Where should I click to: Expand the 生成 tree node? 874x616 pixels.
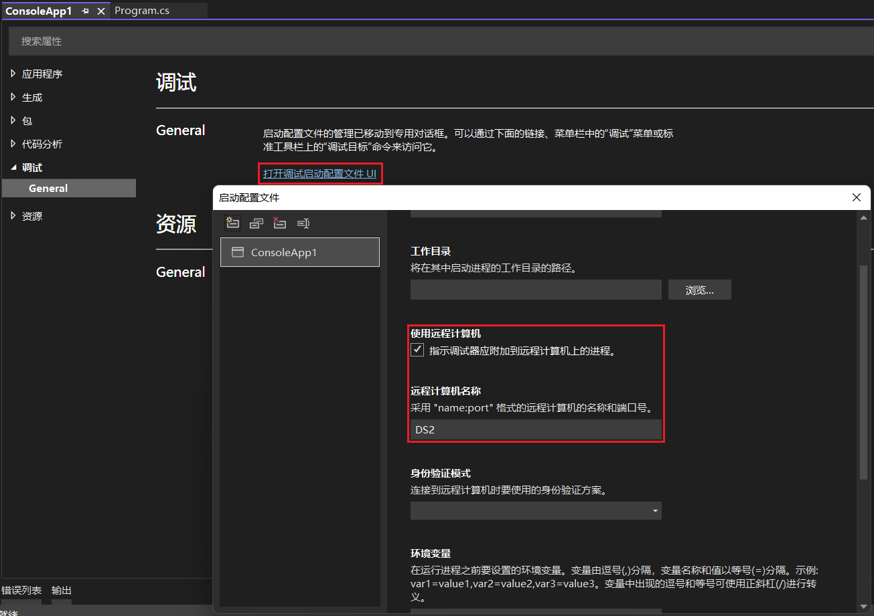pos(13,97)
